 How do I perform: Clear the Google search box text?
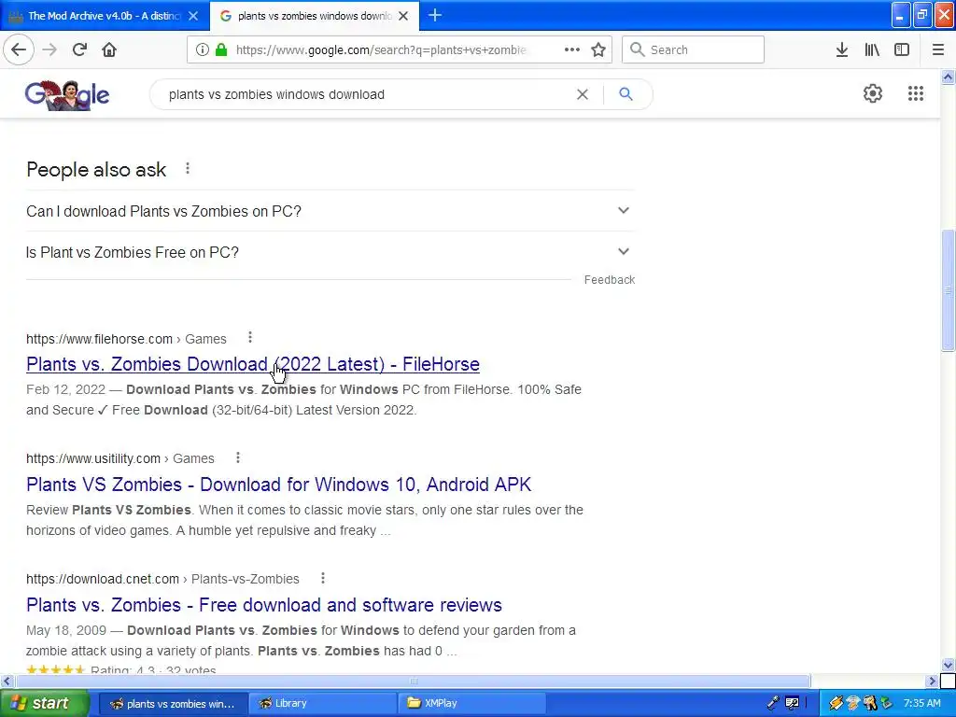coord(583,94)
